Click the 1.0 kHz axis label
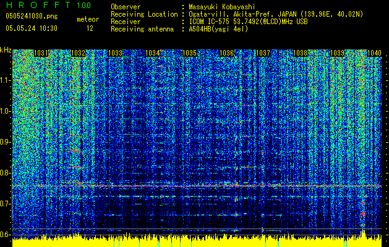 5,111
